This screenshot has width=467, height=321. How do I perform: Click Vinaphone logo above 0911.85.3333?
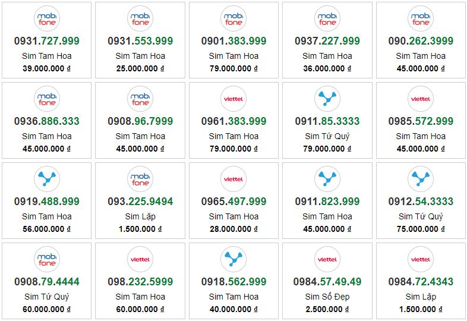pyautogui.click(x=327, y=99)
